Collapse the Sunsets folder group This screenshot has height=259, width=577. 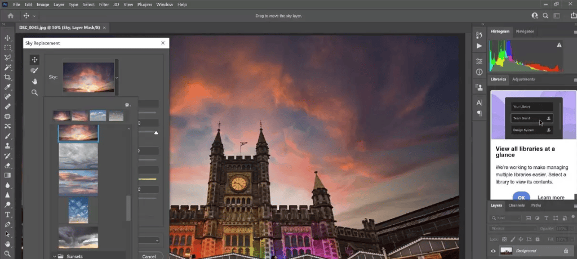[x=55, y=256]
